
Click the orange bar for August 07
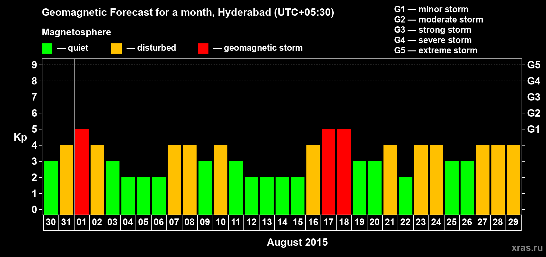pos(174,180)
